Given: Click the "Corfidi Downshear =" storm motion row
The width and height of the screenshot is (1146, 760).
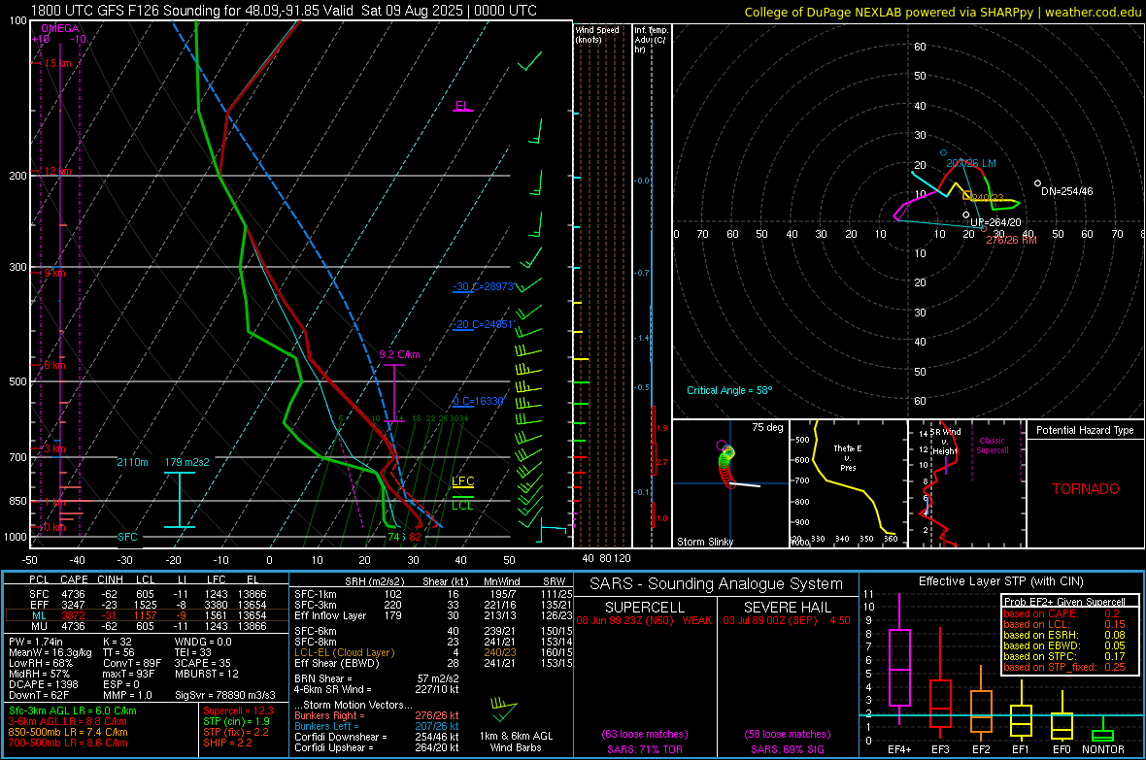Looking at the screenshot, I should coord(377,737).
